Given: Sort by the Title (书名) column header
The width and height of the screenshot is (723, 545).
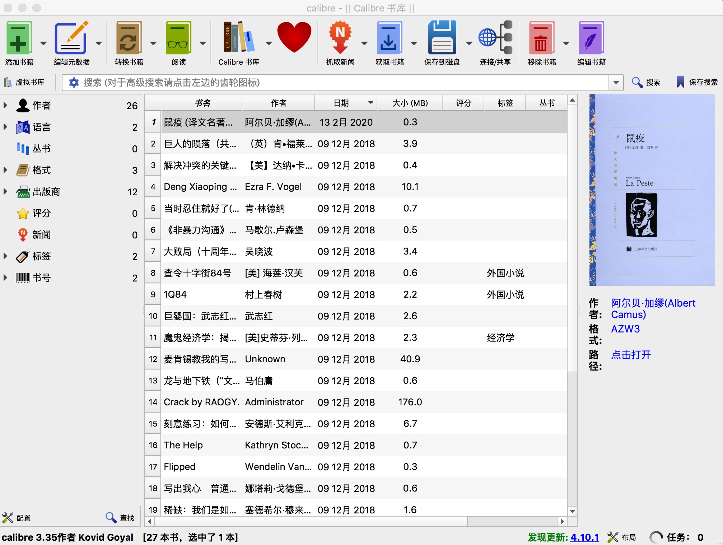Looking at the screenshot, I should tap(202, 103).
